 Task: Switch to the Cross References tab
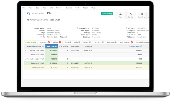point(142,42)
